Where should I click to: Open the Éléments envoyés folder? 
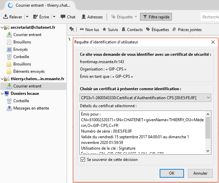coord(29,71)
